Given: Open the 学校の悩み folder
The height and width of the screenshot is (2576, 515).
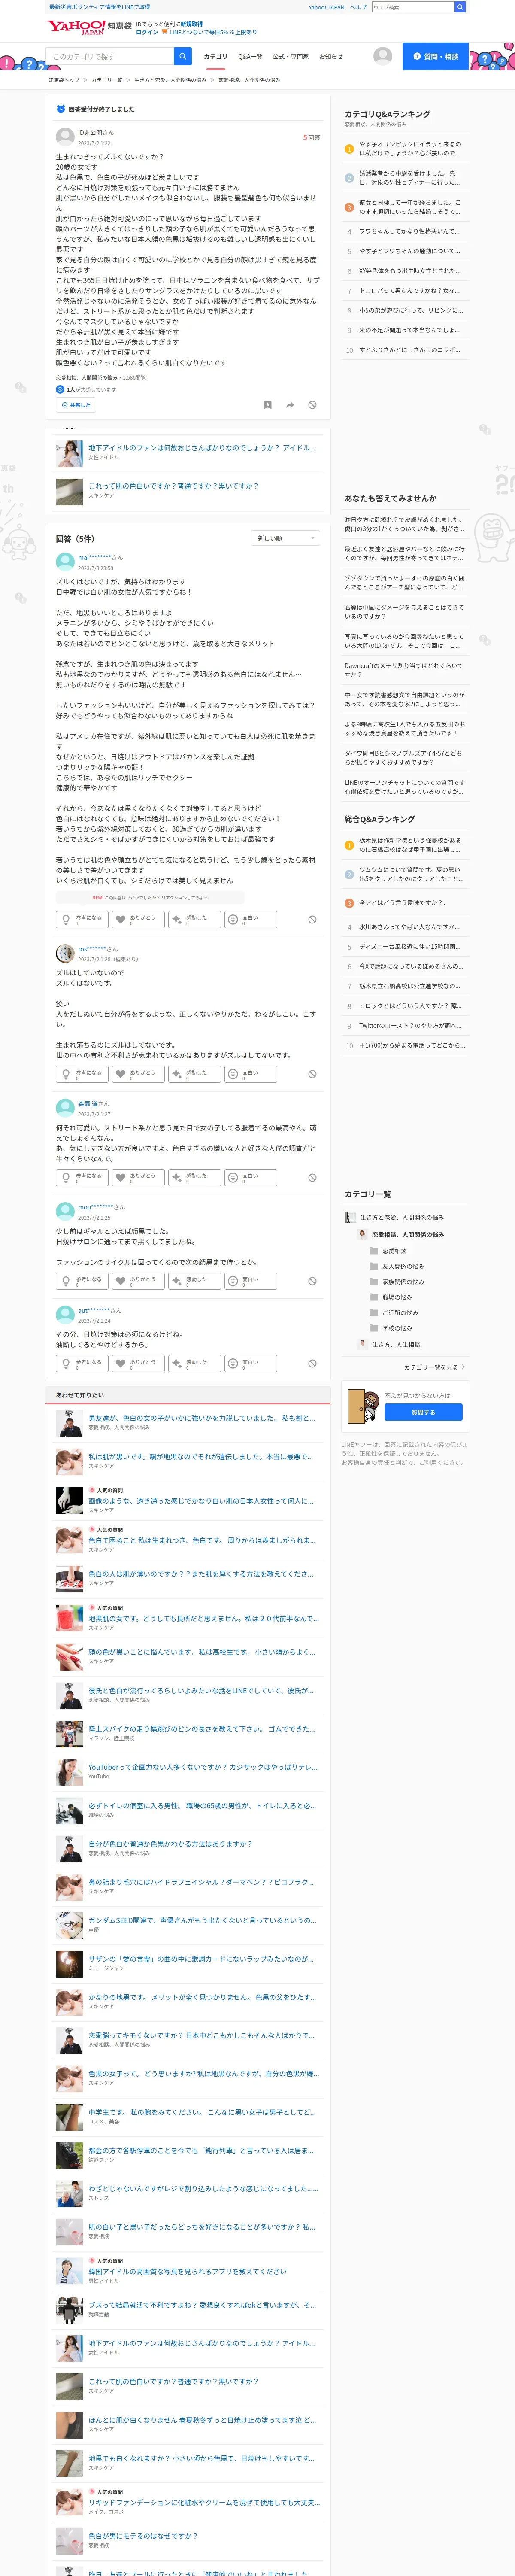Looking at the screenshot, I should [x=374, y=1328].
